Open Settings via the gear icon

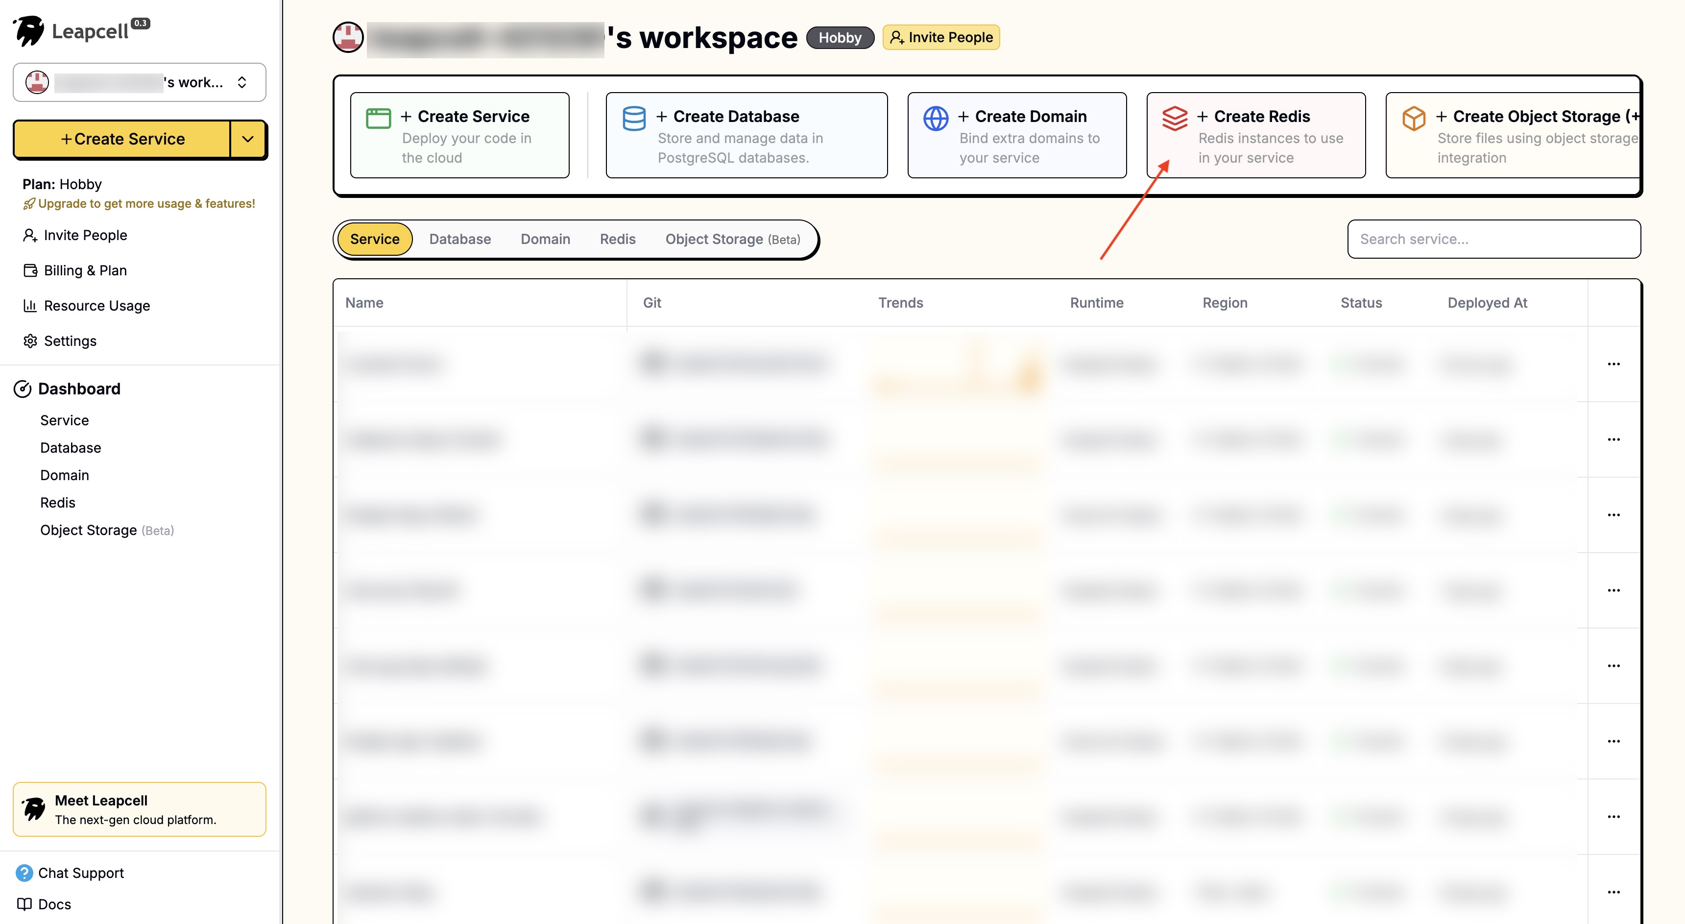coord(30,341)
